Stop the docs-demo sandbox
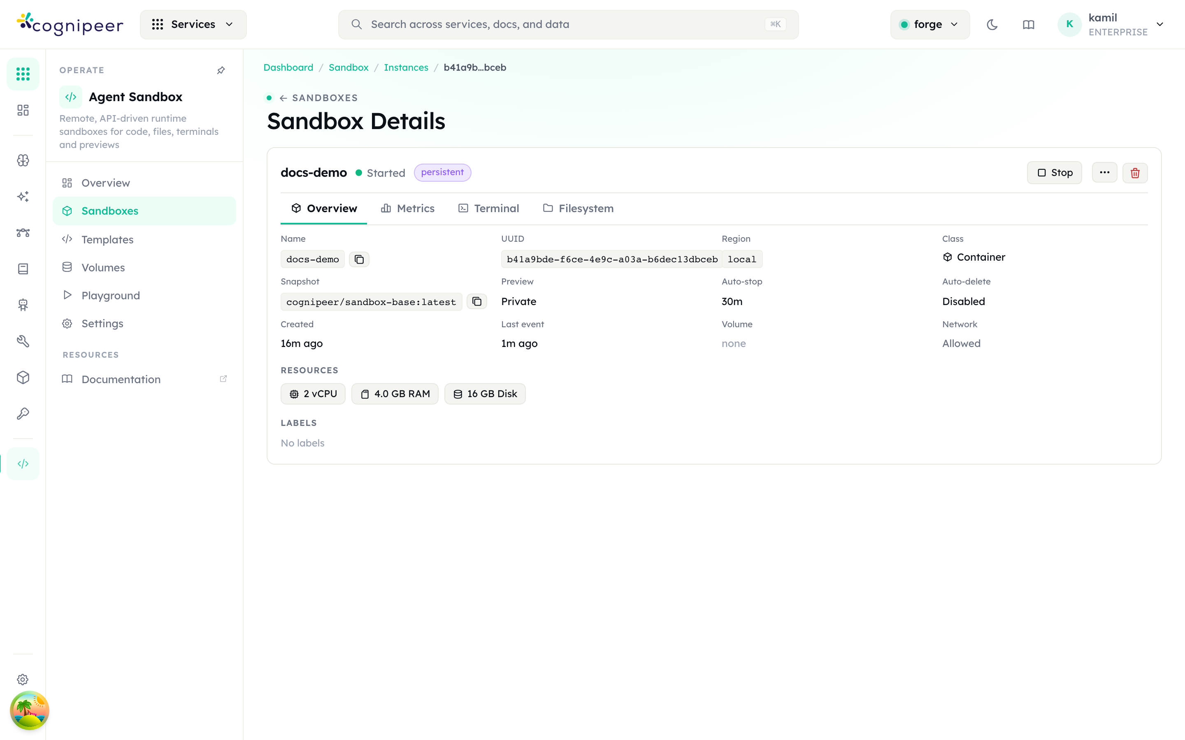The image size is (1185, 740). (1054, 173)
